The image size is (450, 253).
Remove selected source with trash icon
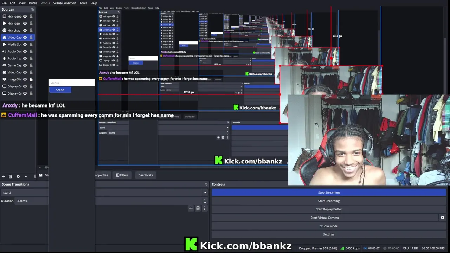coord(10,176)
